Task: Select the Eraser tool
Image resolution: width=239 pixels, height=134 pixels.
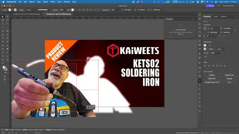Action: [7, 35]
